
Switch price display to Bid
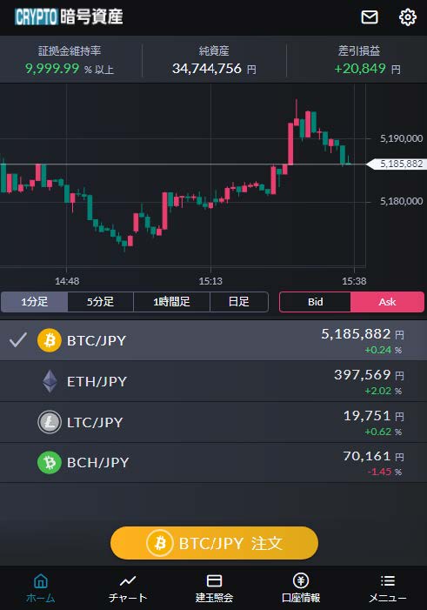(316, 302)
